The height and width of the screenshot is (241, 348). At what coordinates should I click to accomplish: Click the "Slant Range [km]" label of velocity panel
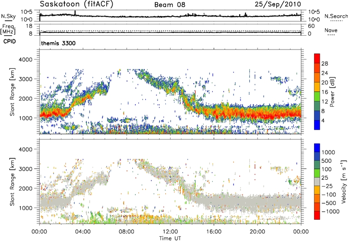coord(12,182)
